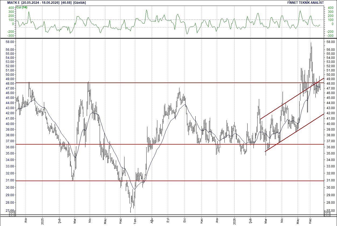
Task: Select the Cci (14) indicator label
Action: pos(22,7)
